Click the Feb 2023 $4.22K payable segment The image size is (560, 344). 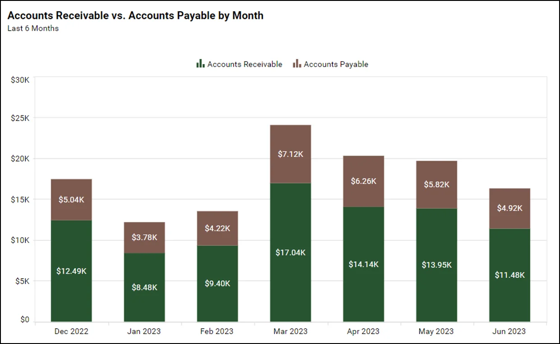point(218,228)
